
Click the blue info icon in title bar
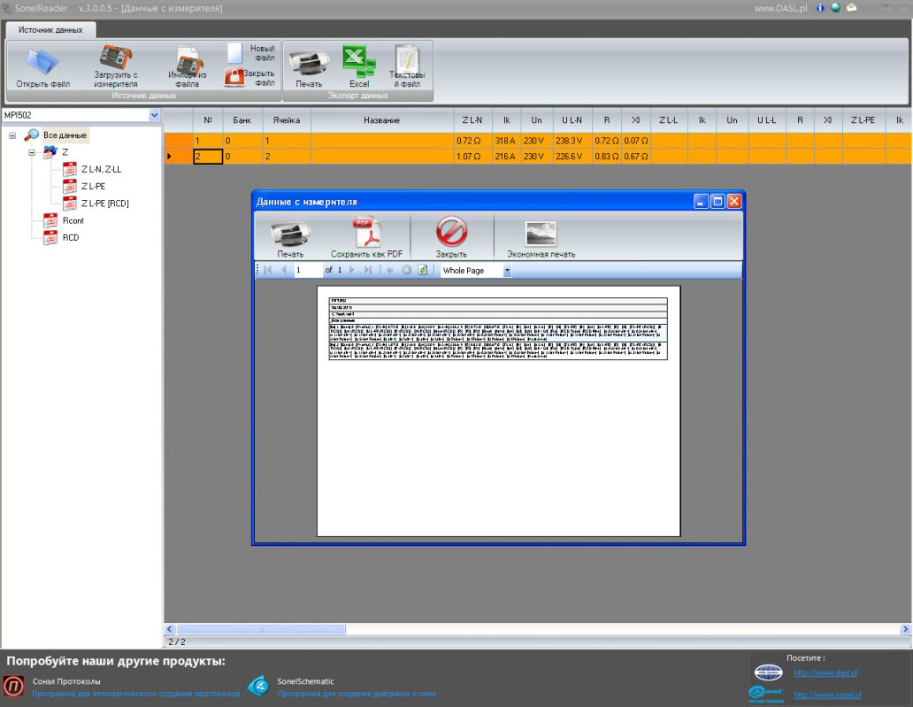point(820,8)
